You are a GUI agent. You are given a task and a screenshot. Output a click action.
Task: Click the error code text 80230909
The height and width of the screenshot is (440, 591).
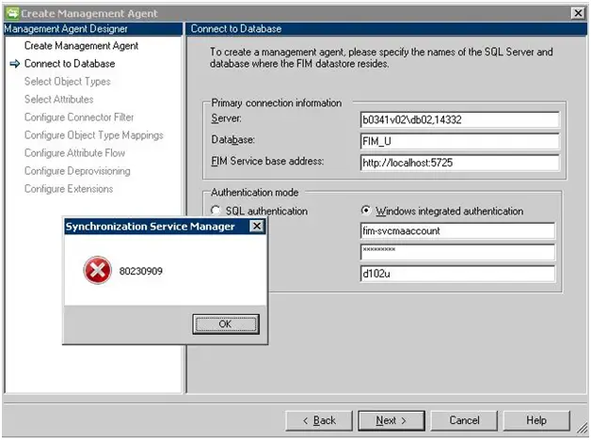140,271
